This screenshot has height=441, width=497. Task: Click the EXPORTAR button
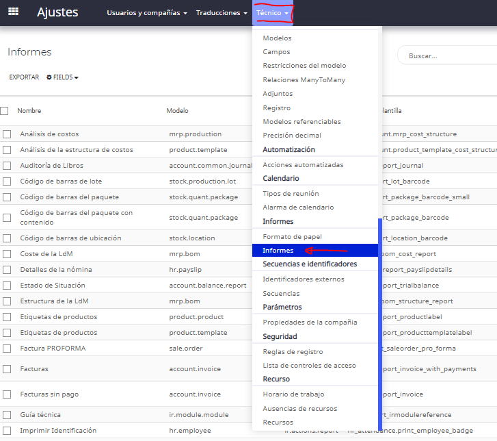24,77
